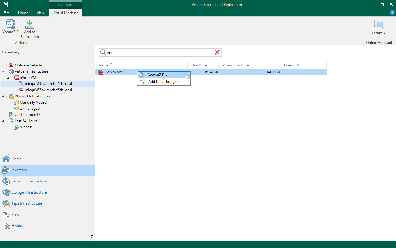Click the Manually Added group icon
Screen dimensions: 396x248
tap(16, 102)
